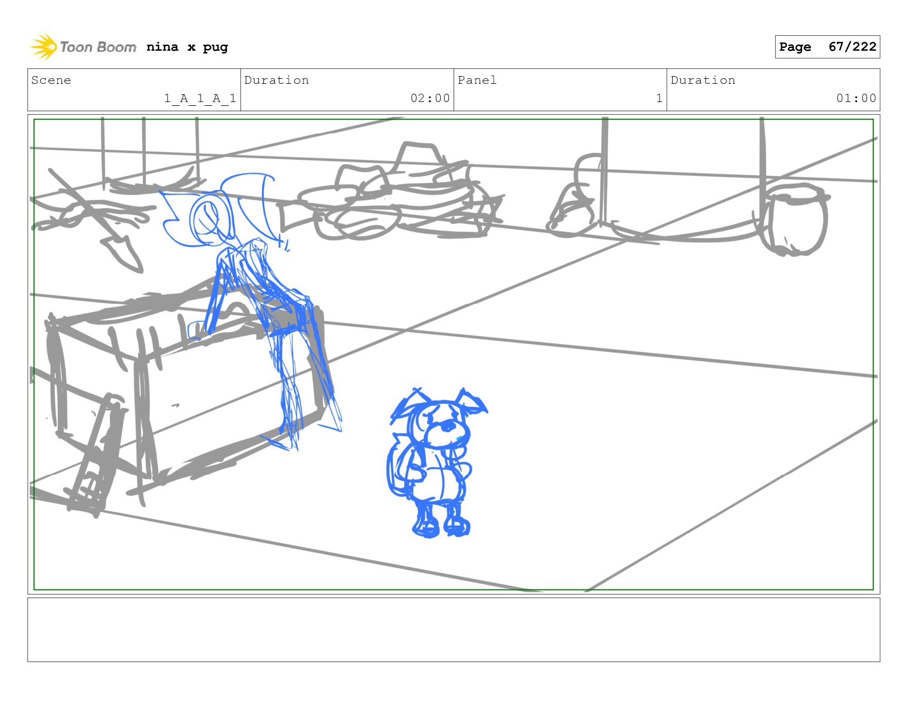
Task: Click the panel number 1
Action: pyautogui.click(x=659, y=98)
